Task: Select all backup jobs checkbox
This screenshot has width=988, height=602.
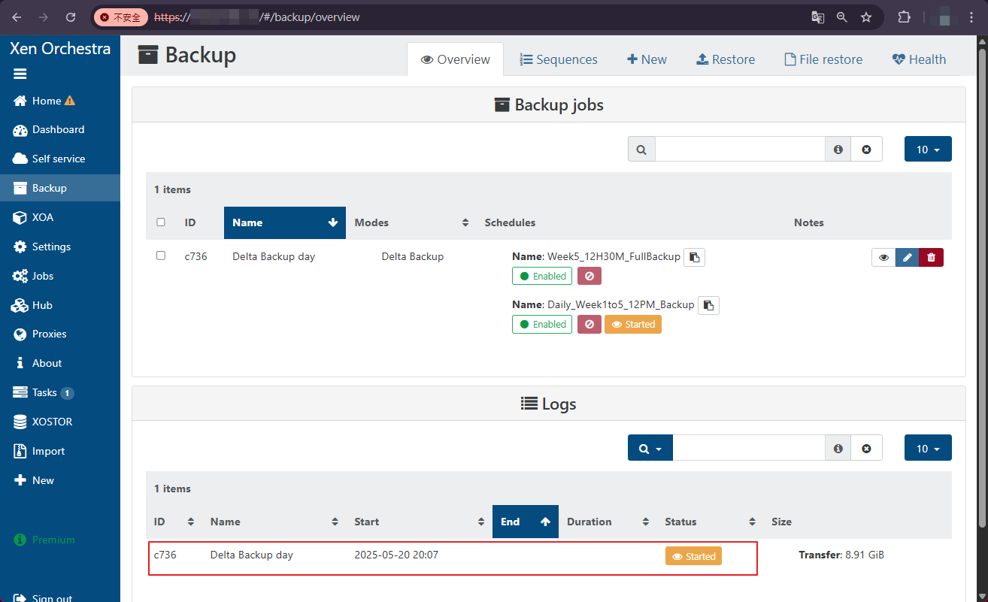Action: pyautogui.click(x=160, y=222)
